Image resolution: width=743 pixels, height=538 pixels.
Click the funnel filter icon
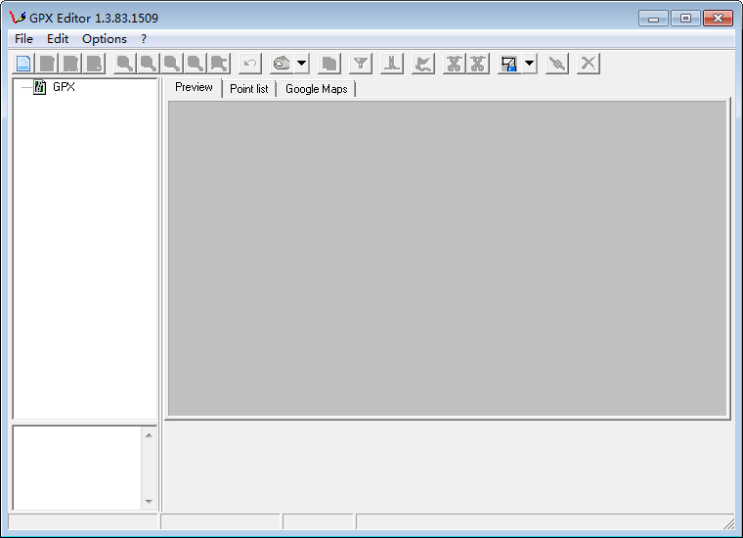(x=361, y=63)
